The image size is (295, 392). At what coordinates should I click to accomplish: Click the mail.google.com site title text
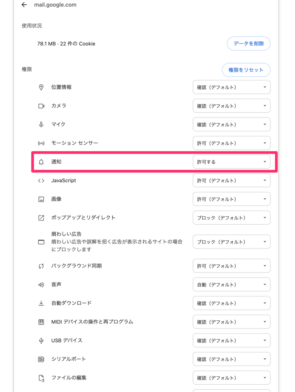coord(54,5)
